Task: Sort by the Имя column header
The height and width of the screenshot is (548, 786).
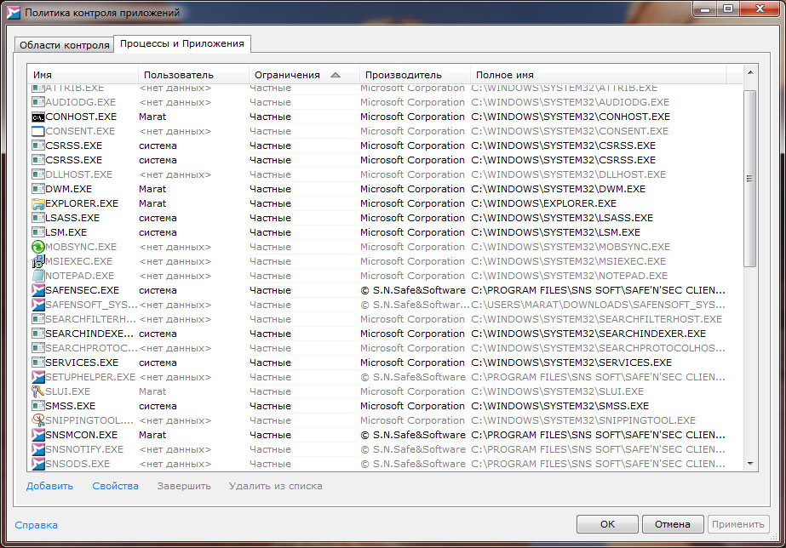Action: [x=83, y=75]
